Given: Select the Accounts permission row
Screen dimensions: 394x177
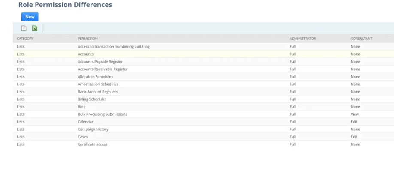Looking at the screenshot, I should (x=85, y=54).
